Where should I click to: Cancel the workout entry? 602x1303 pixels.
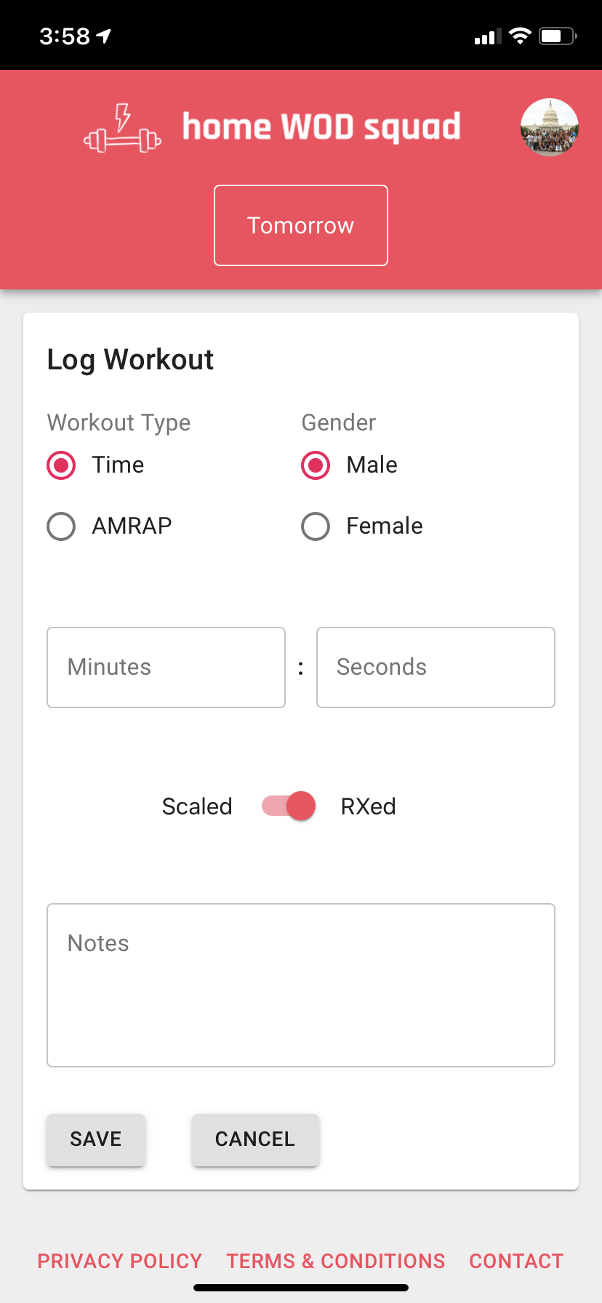pos(254,1139)
